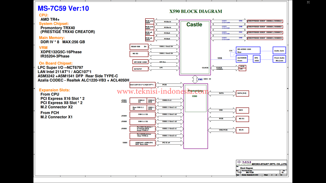326x183 pixels.
Task: Click the "UMI" link label
Action: tap(200, 79)
